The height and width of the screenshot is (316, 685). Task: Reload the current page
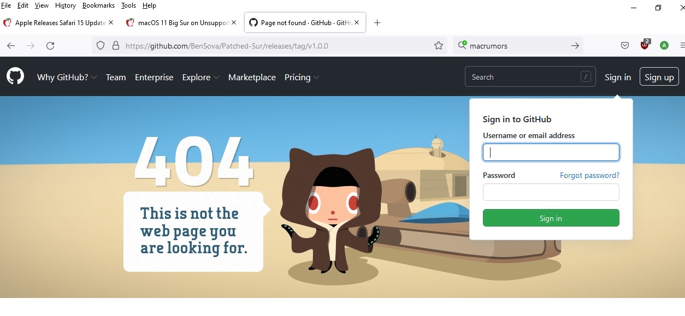50,46
